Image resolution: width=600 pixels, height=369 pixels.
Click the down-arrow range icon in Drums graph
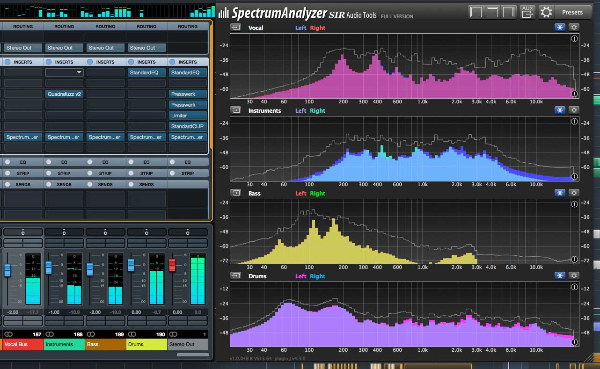(x=574, y=342)
